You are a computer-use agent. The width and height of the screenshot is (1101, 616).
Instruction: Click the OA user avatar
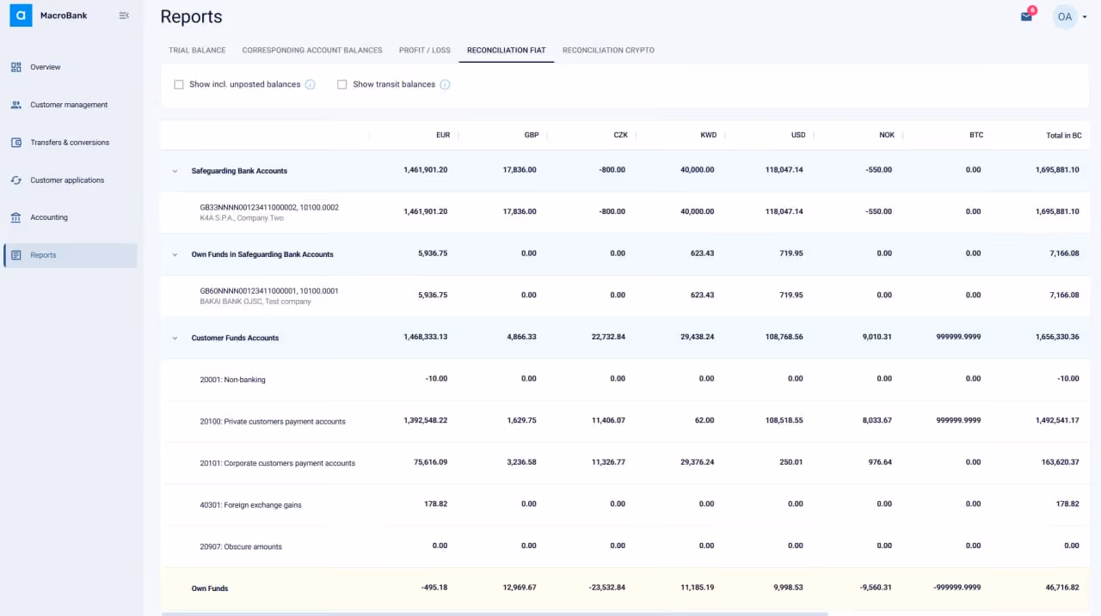coord(1065,16)
